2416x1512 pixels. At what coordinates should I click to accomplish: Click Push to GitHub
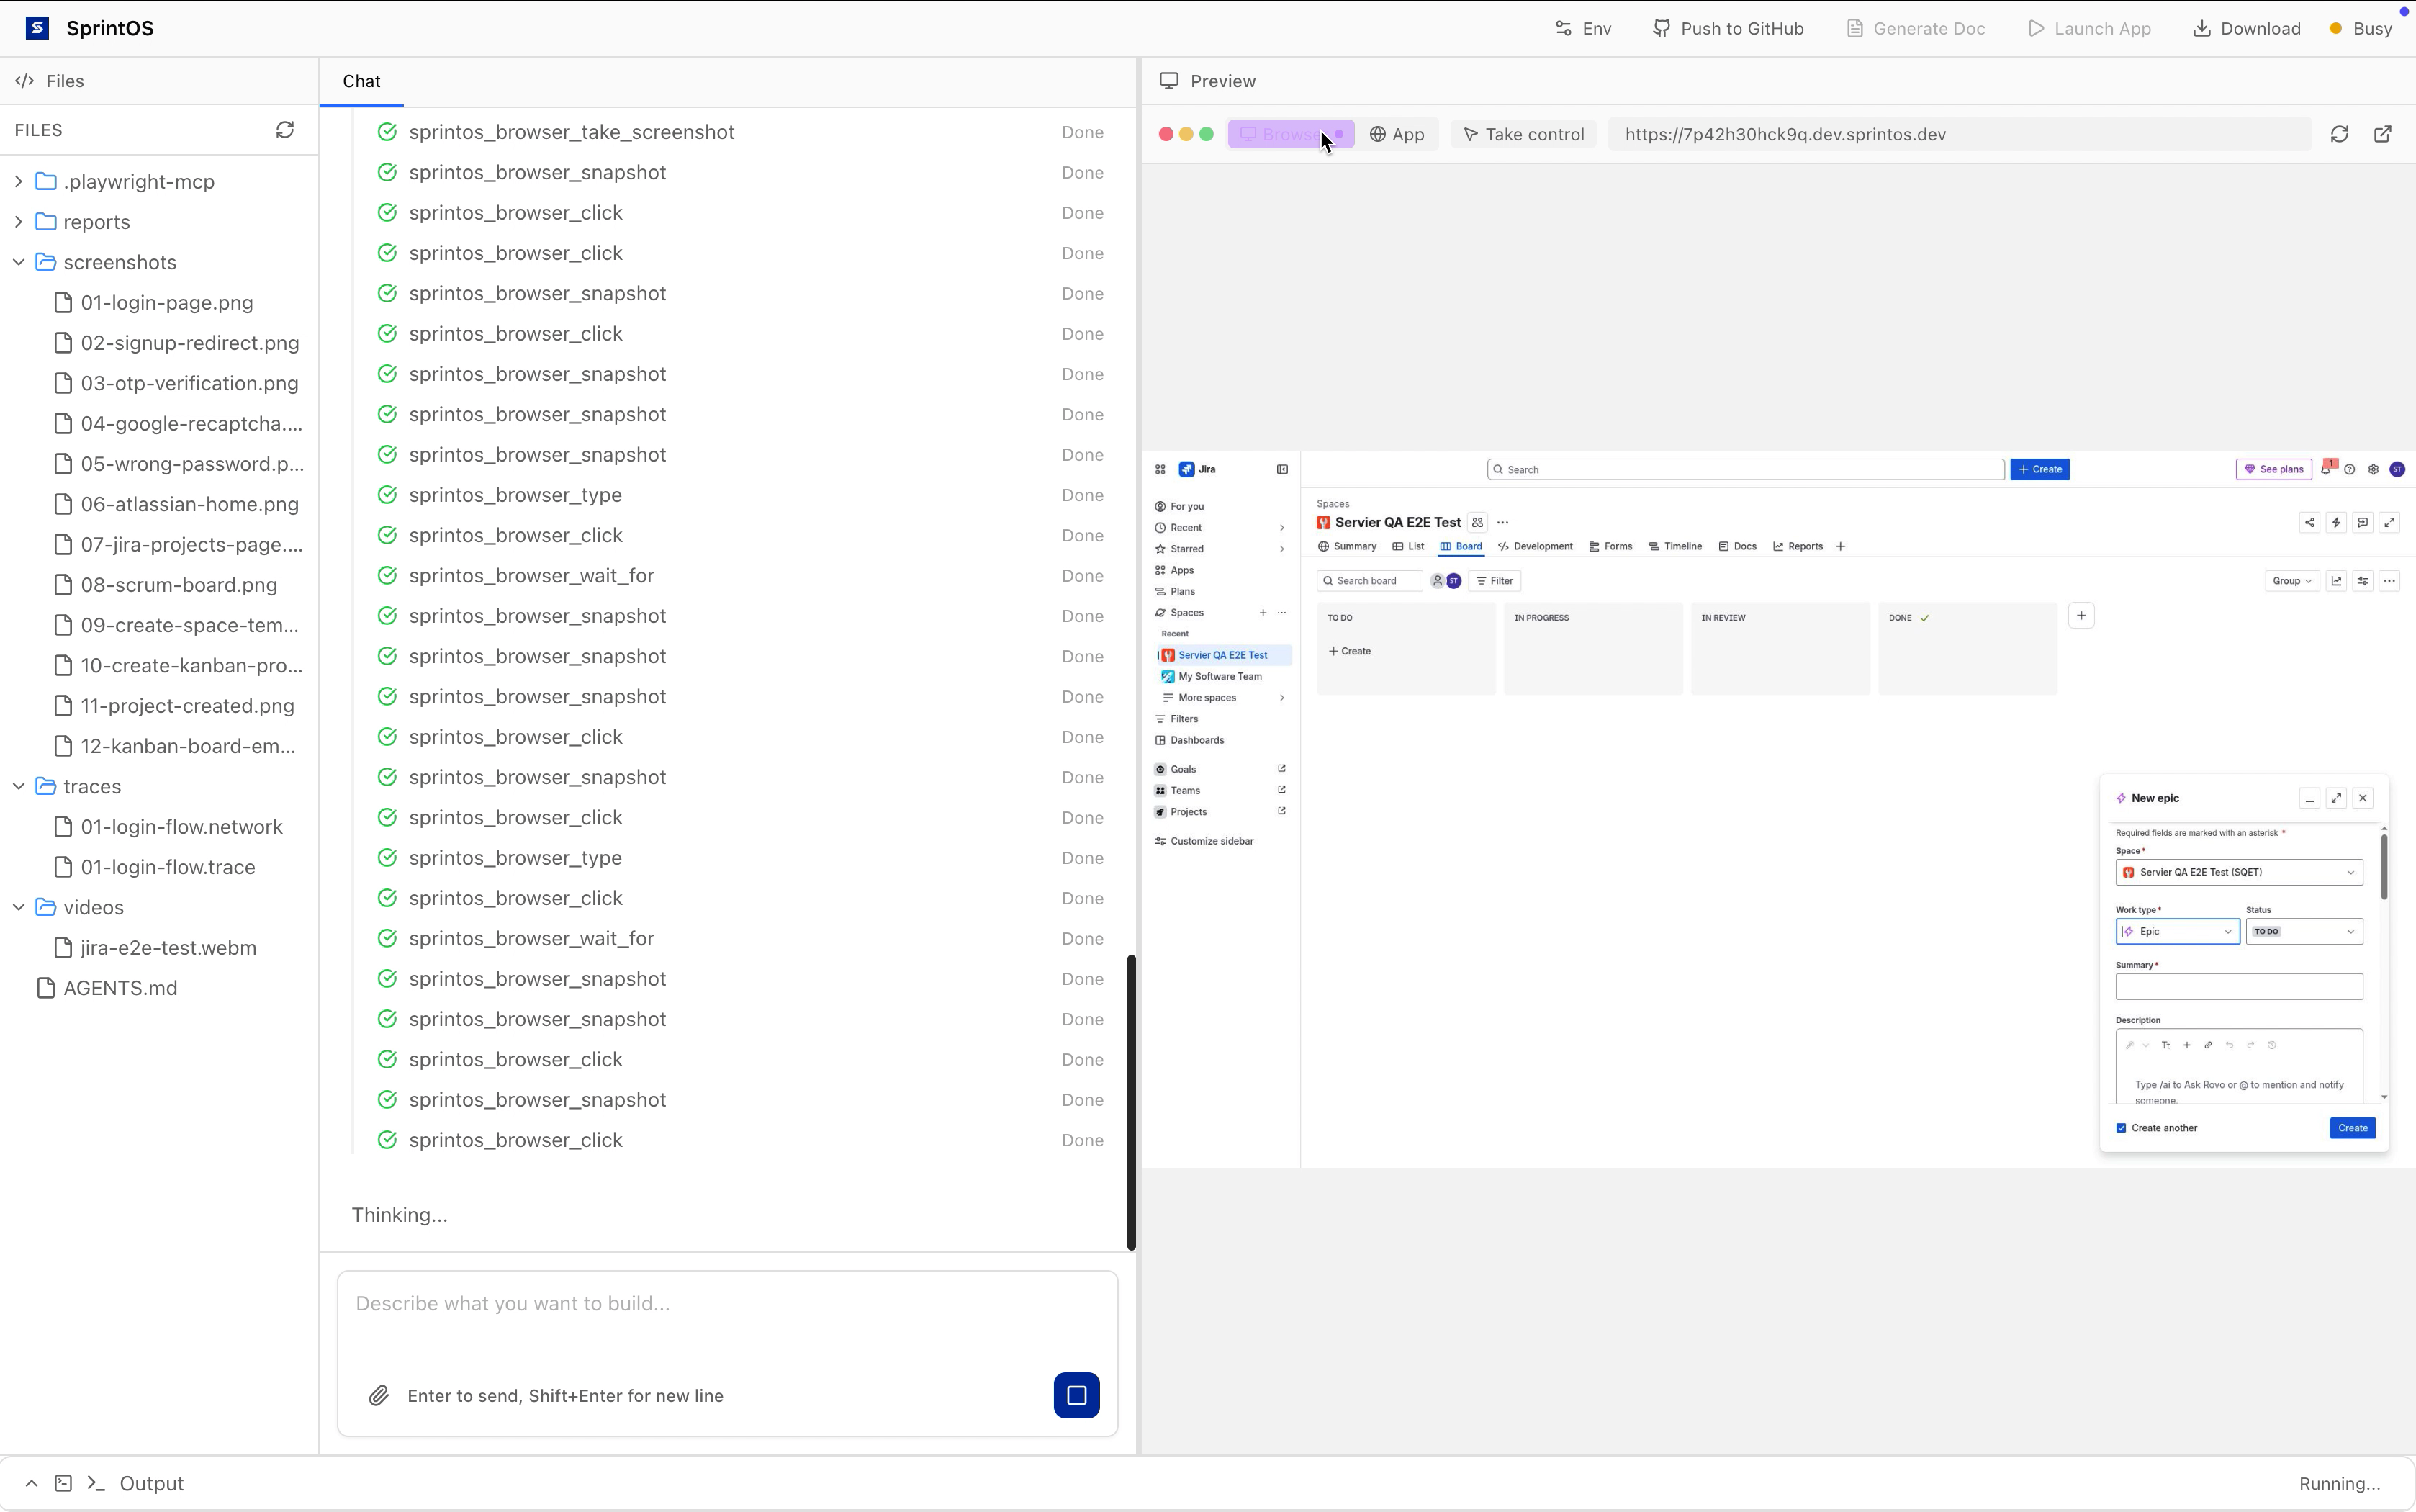[1727, 28]
